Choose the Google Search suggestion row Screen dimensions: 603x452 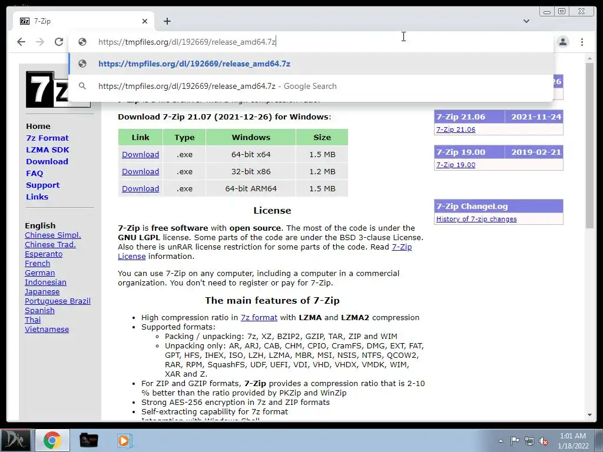[311, 86]
